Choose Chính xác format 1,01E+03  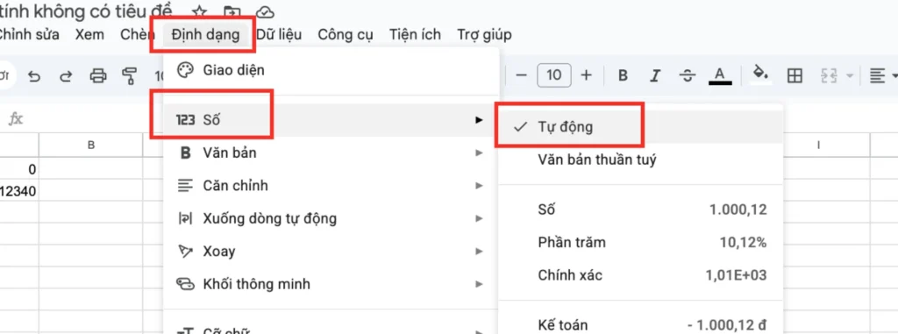tap(640, 275)
